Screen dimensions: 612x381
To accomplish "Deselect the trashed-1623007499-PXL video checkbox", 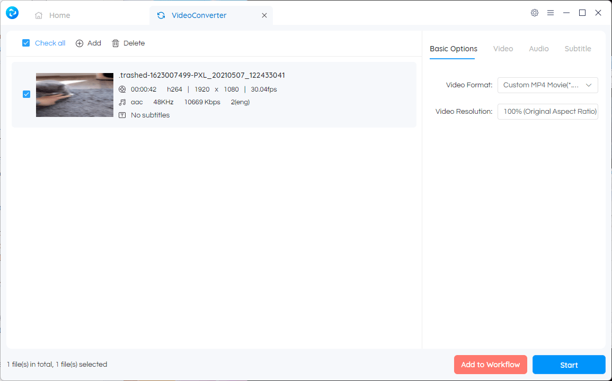I will click(26, 94).
